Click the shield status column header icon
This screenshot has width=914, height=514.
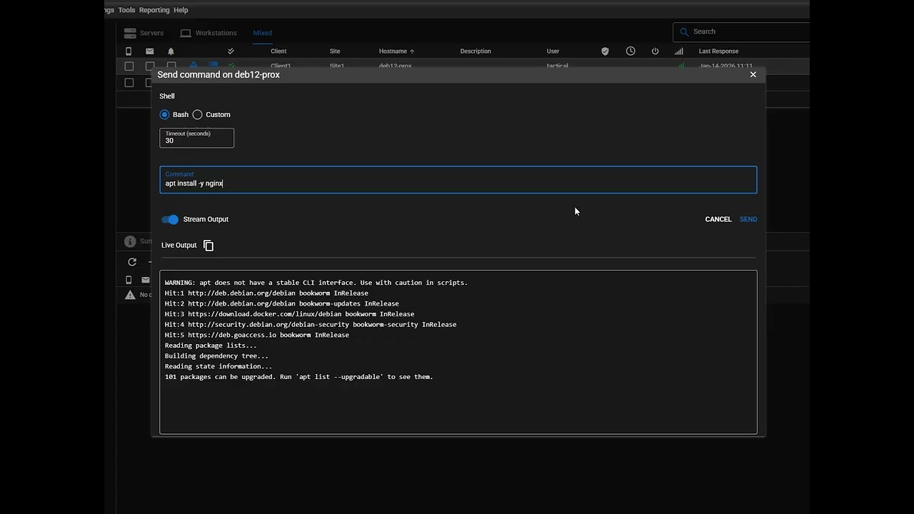click(x=605, y=51)
